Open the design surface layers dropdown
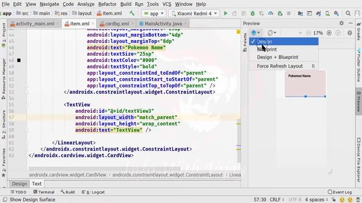 [x=255, y=33]
